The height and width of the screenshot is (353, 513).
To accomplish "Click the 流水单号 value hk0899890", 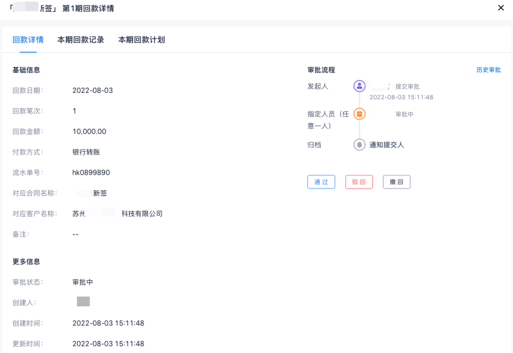I will [x=91, y=172].
